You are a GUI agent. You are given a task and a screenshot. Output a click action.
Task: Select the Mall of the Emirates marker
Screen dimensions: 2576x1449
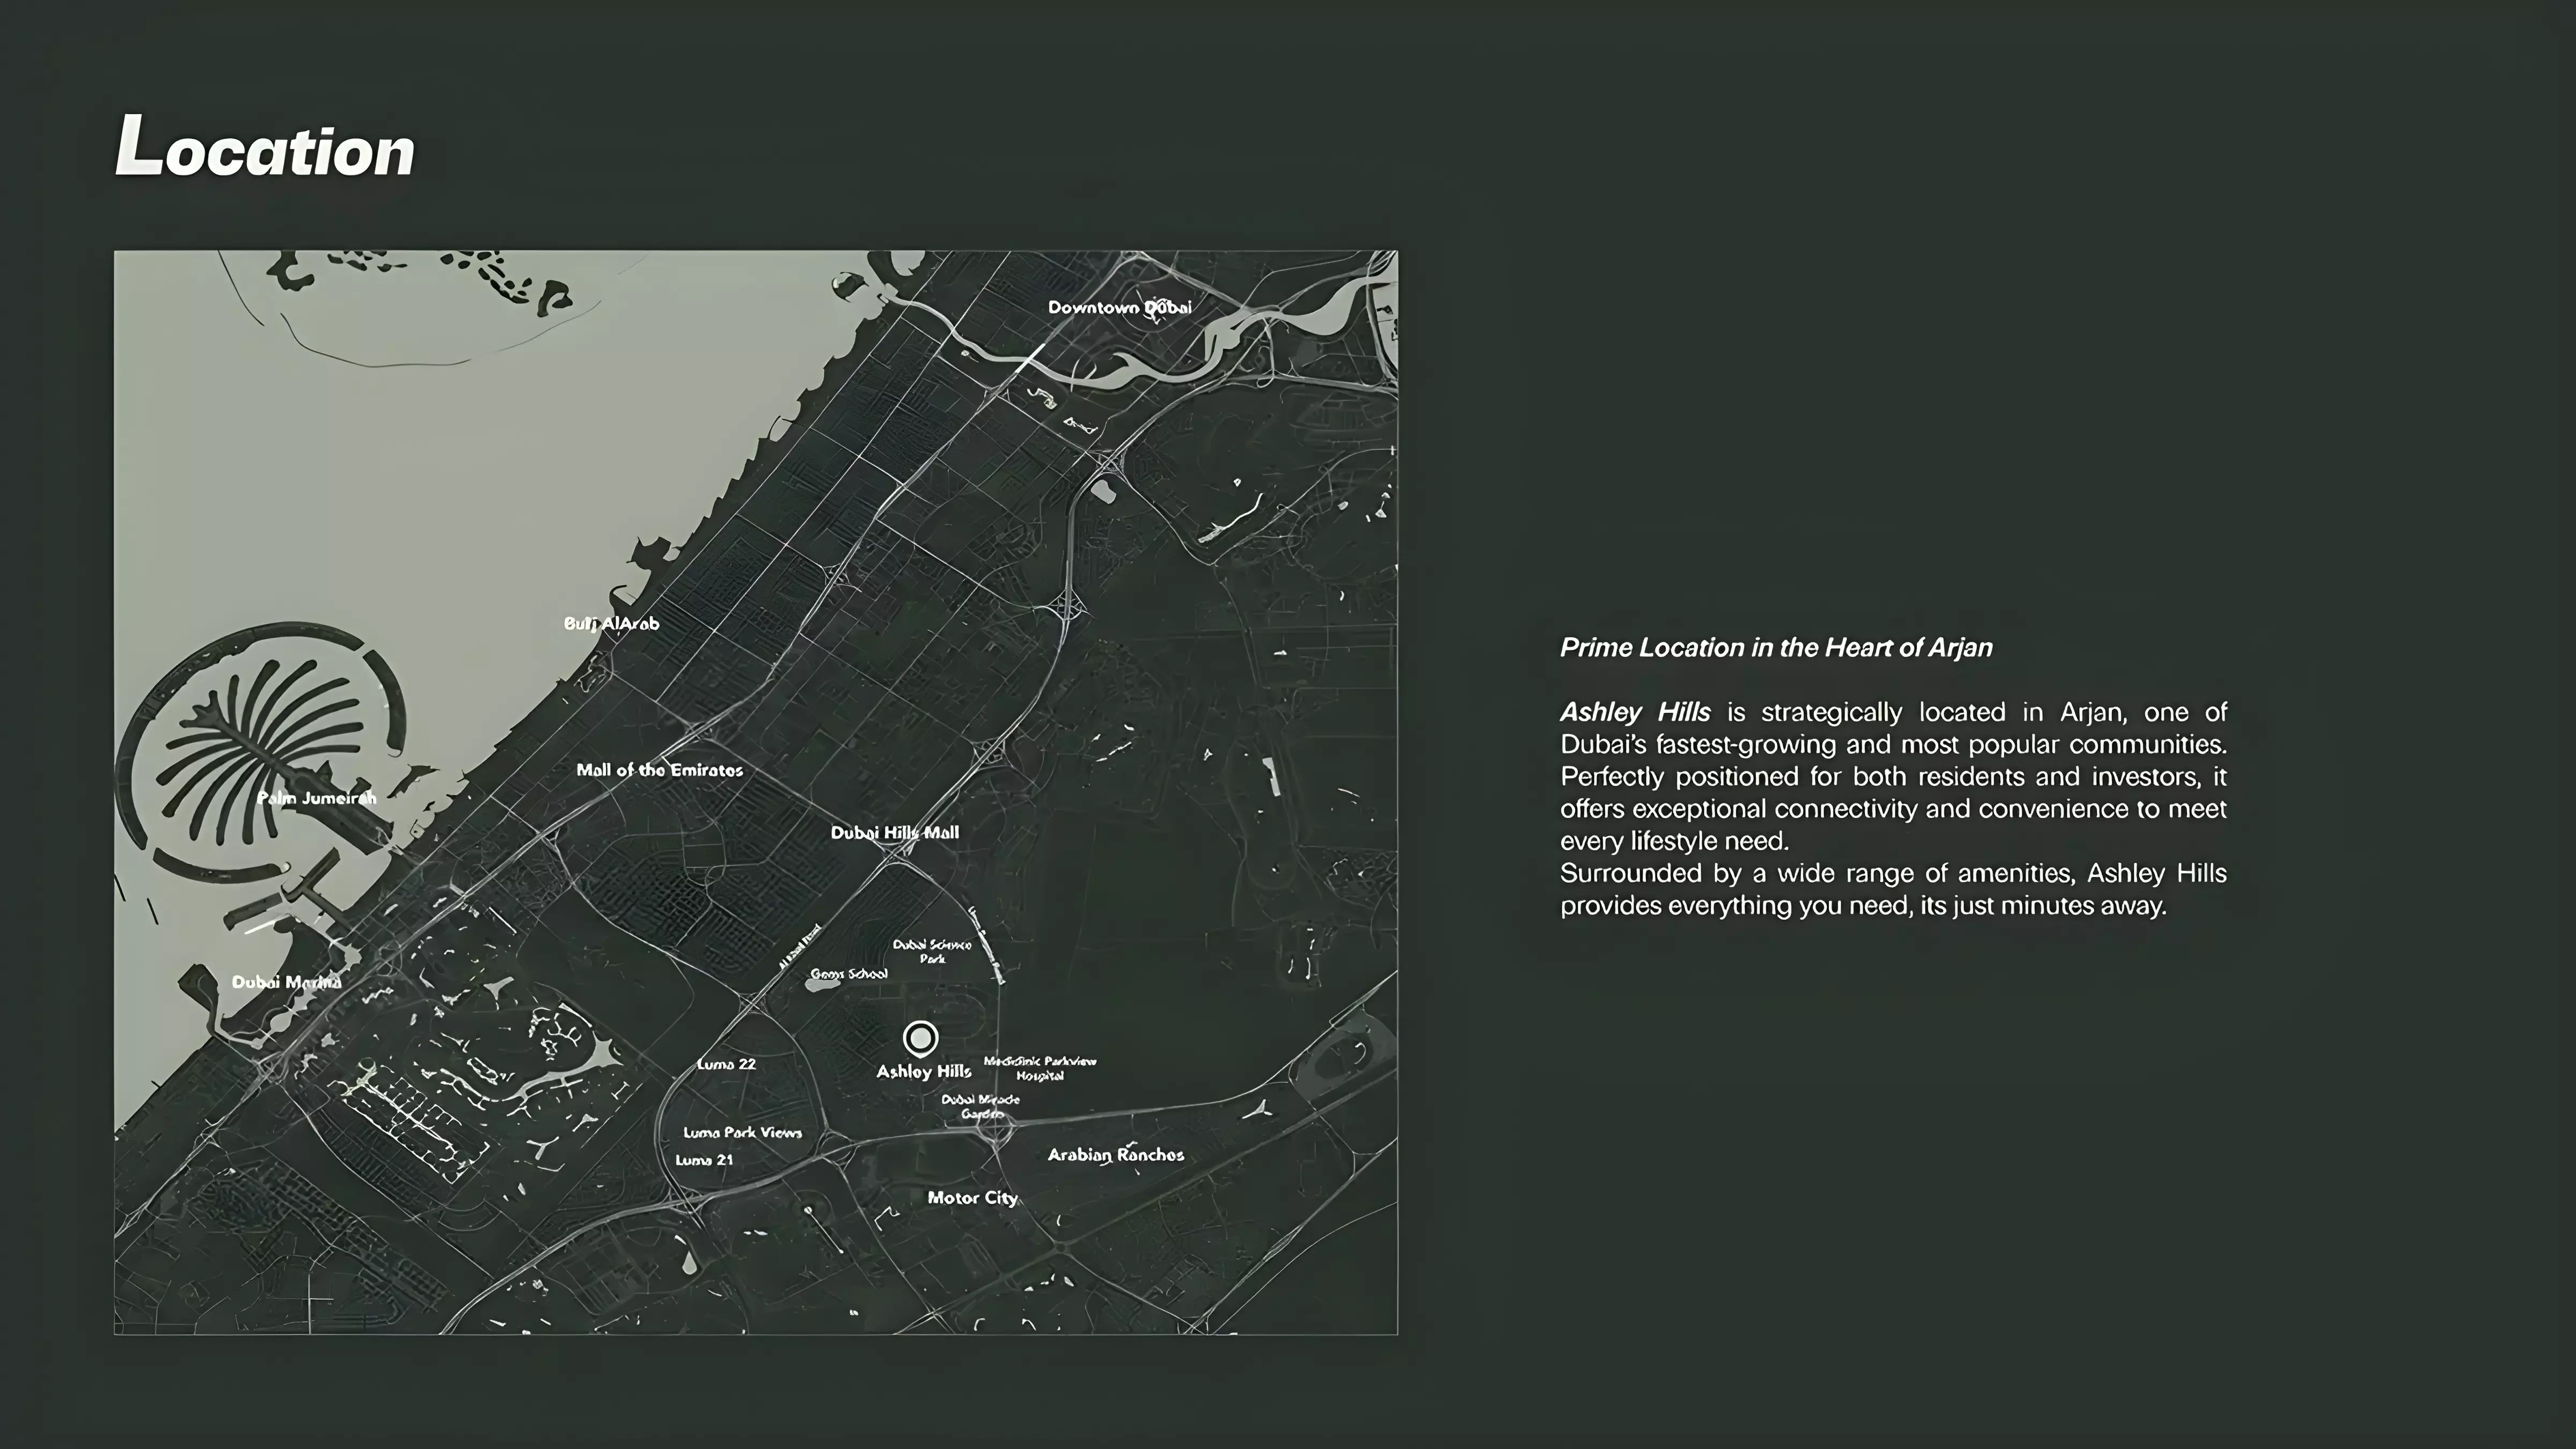[x=661, y=771]
